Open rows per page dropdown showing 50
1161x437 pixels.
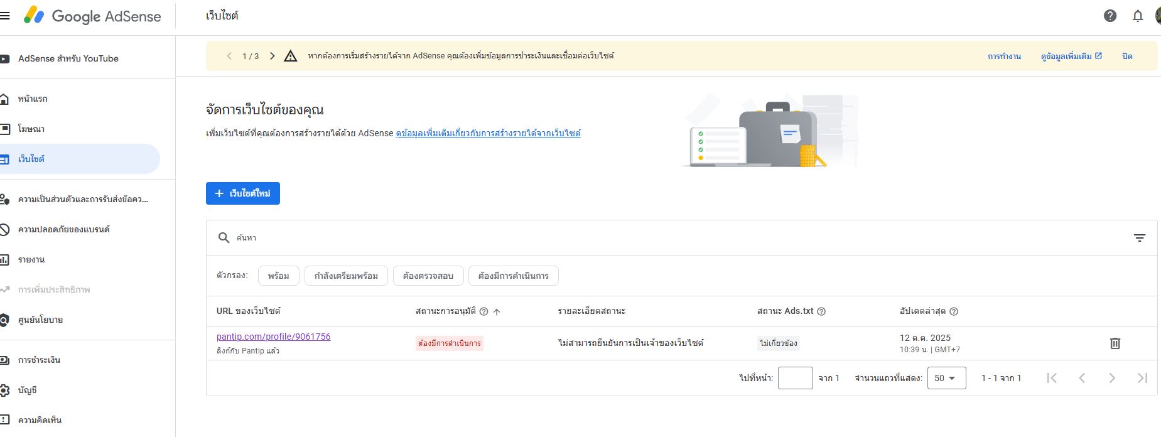tap(946, 378)
